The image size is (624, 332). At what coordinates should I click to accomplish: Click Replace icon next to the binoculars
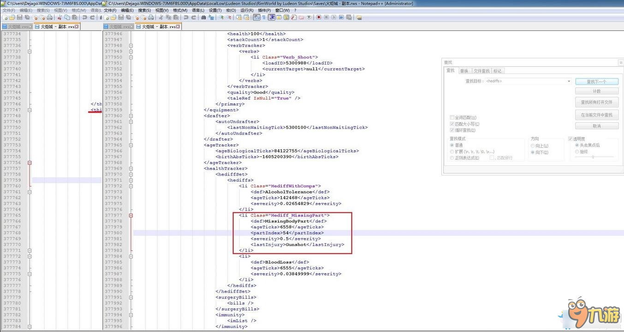coord(211,17)
